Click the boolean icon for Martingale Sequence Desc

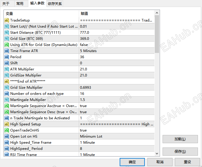(7, 112)
